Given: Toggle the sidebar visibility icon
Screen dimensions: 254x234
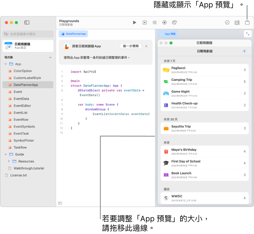Looking at the screenshot, I should point(27,22).
